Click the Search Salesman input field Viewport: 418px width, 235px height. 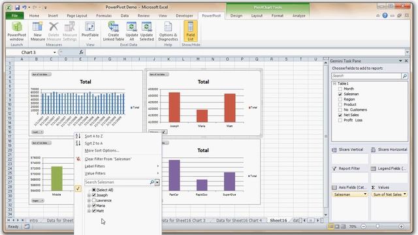coord(117,182)
